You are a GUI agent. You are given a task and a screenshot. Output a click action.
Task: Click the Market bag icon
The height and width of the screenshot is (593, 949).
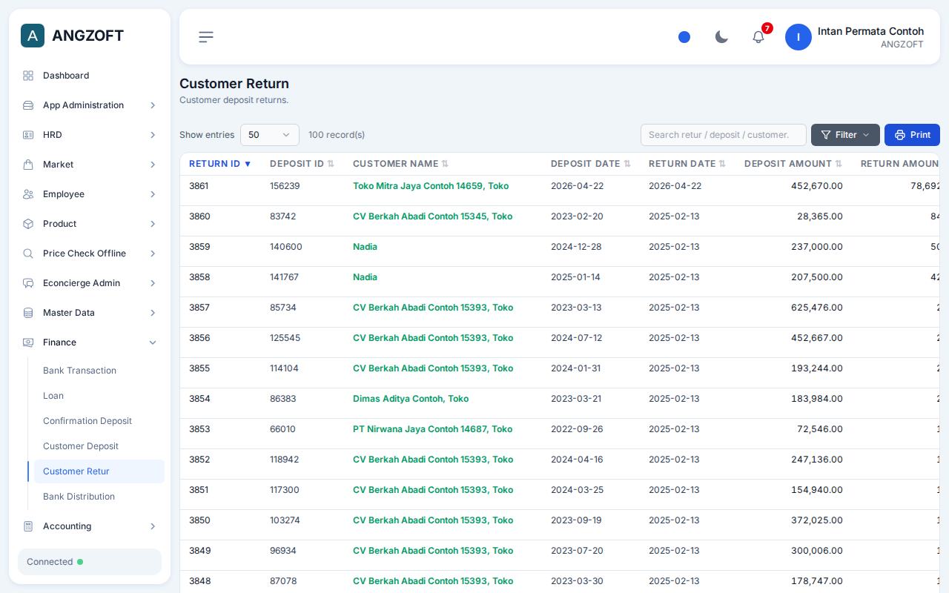point(28,165)
